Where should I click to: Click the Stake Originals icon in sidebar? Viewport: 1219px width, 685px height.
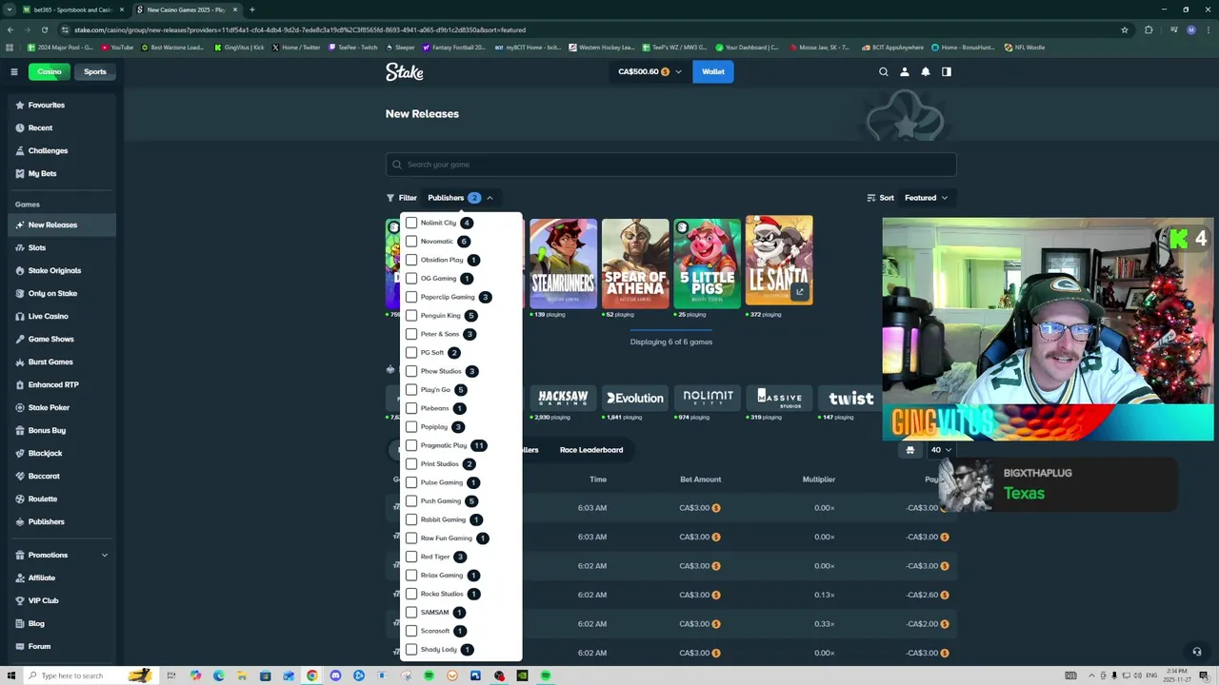pos(20,270)
